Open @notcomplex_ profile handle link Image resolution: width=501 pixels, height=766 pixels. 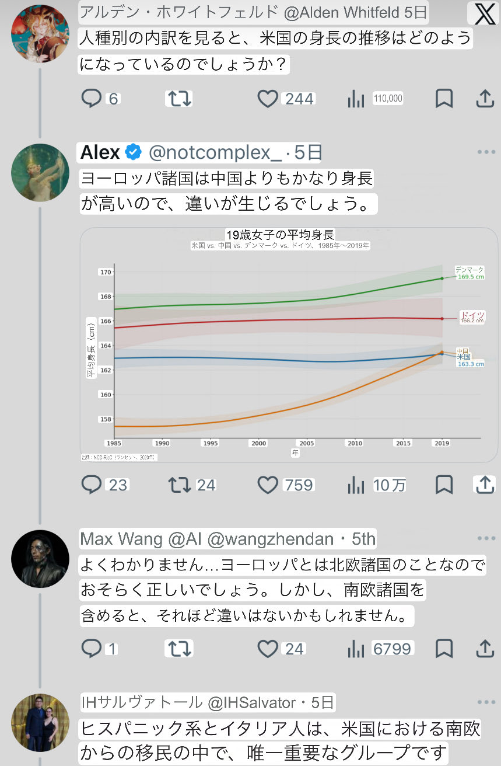(x=215, y=153)
